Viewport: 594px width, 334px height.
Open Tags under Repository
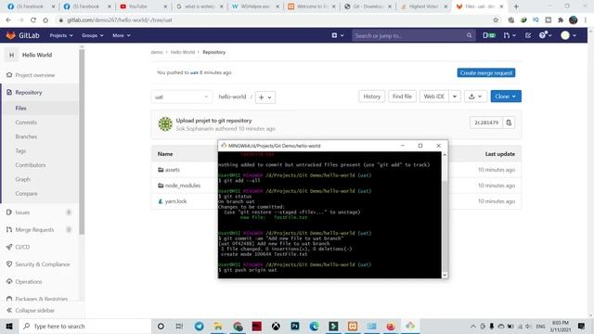pyautogui.click(x=20, y=150)
